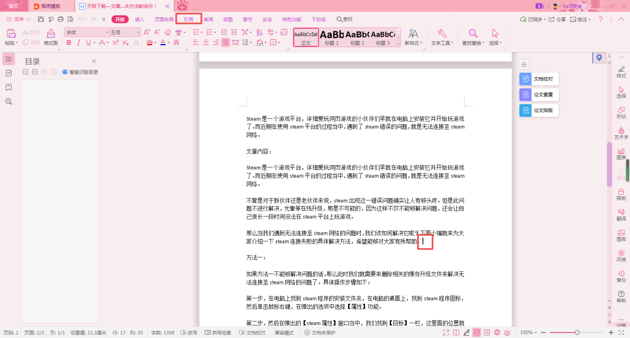Click the Save icon in quick toolbar
Image resolution: width=630 pixels, height=338 pixels.
[x=41, y=19]
